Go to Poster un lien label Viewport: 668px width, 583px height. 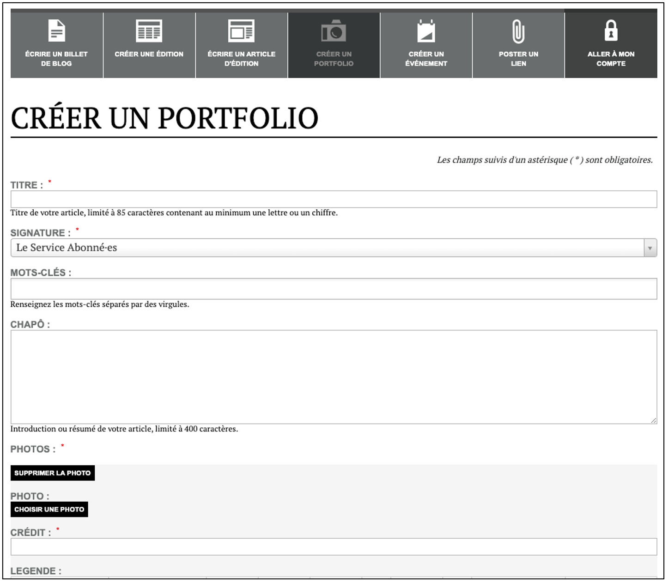518,59
